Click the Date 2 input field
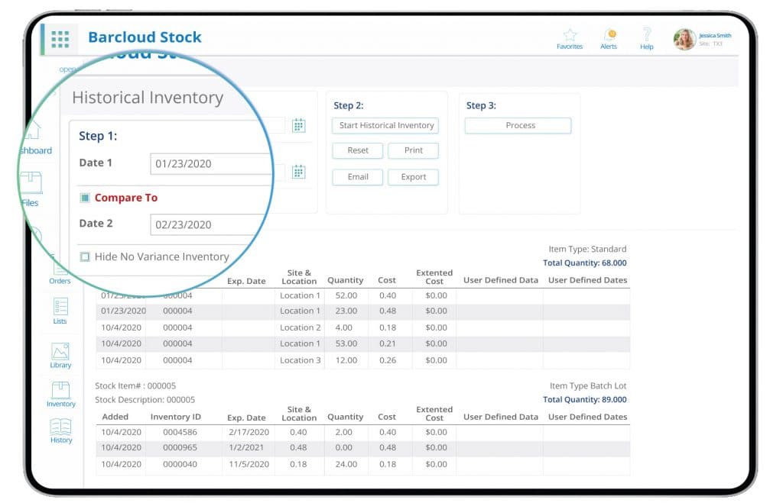Screen dimensions: 783x503 207,224
